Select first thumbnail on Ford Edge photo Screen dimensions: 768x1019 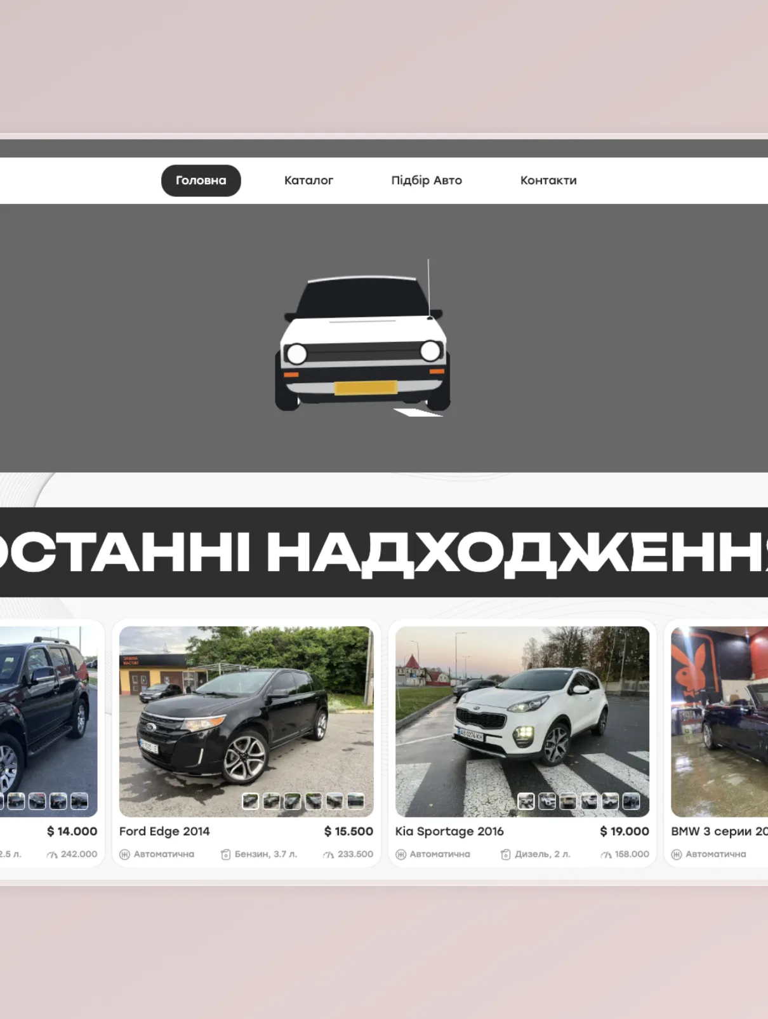[251, 801]
